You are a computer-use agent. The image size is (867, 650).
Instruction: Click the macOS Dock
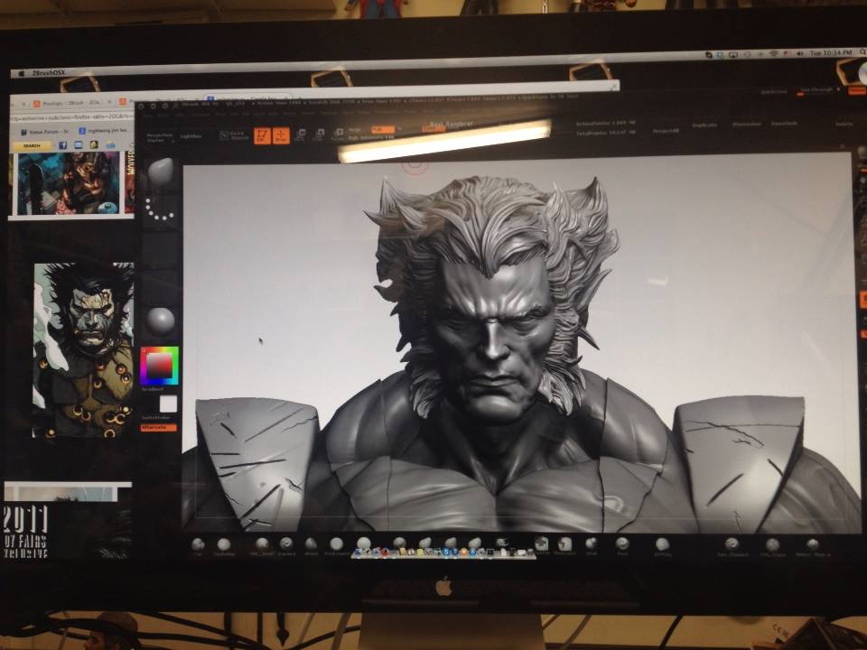pyautogui.click(x=443, y=552)
